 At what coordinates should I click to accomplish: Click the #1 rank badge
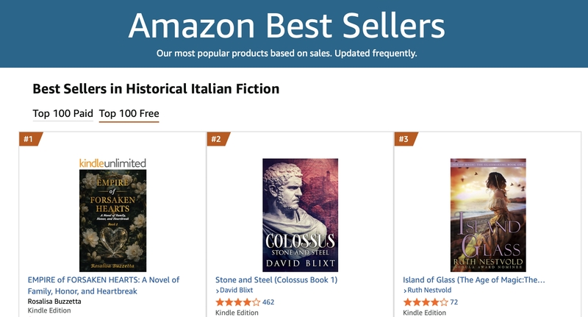point(30,139)
